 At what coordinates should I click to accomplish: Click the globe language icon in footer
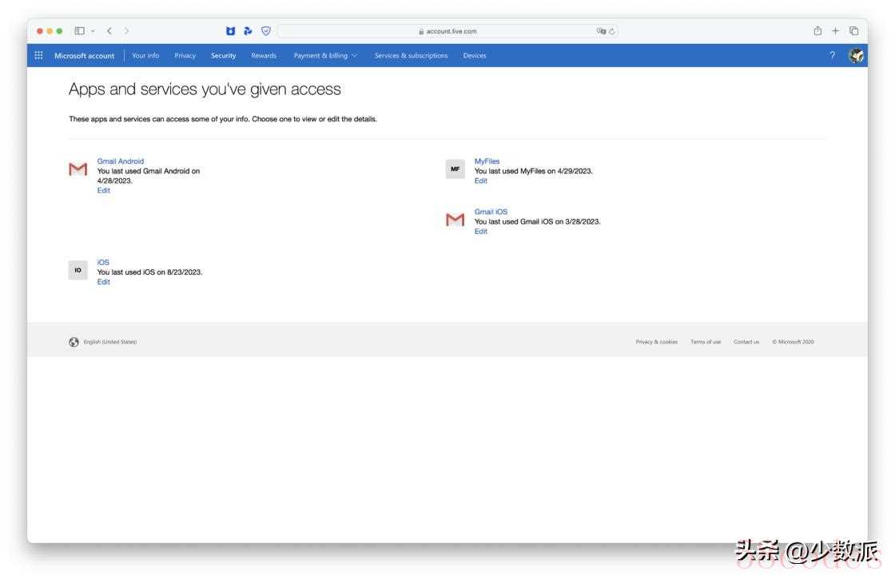(74, 342)
